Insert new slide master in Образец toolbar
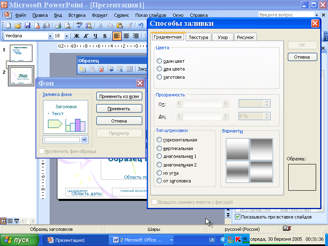 point(82,69)
